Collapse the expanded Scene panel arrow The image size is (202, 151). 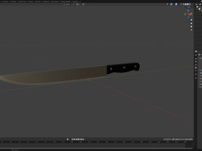(199, 58)
